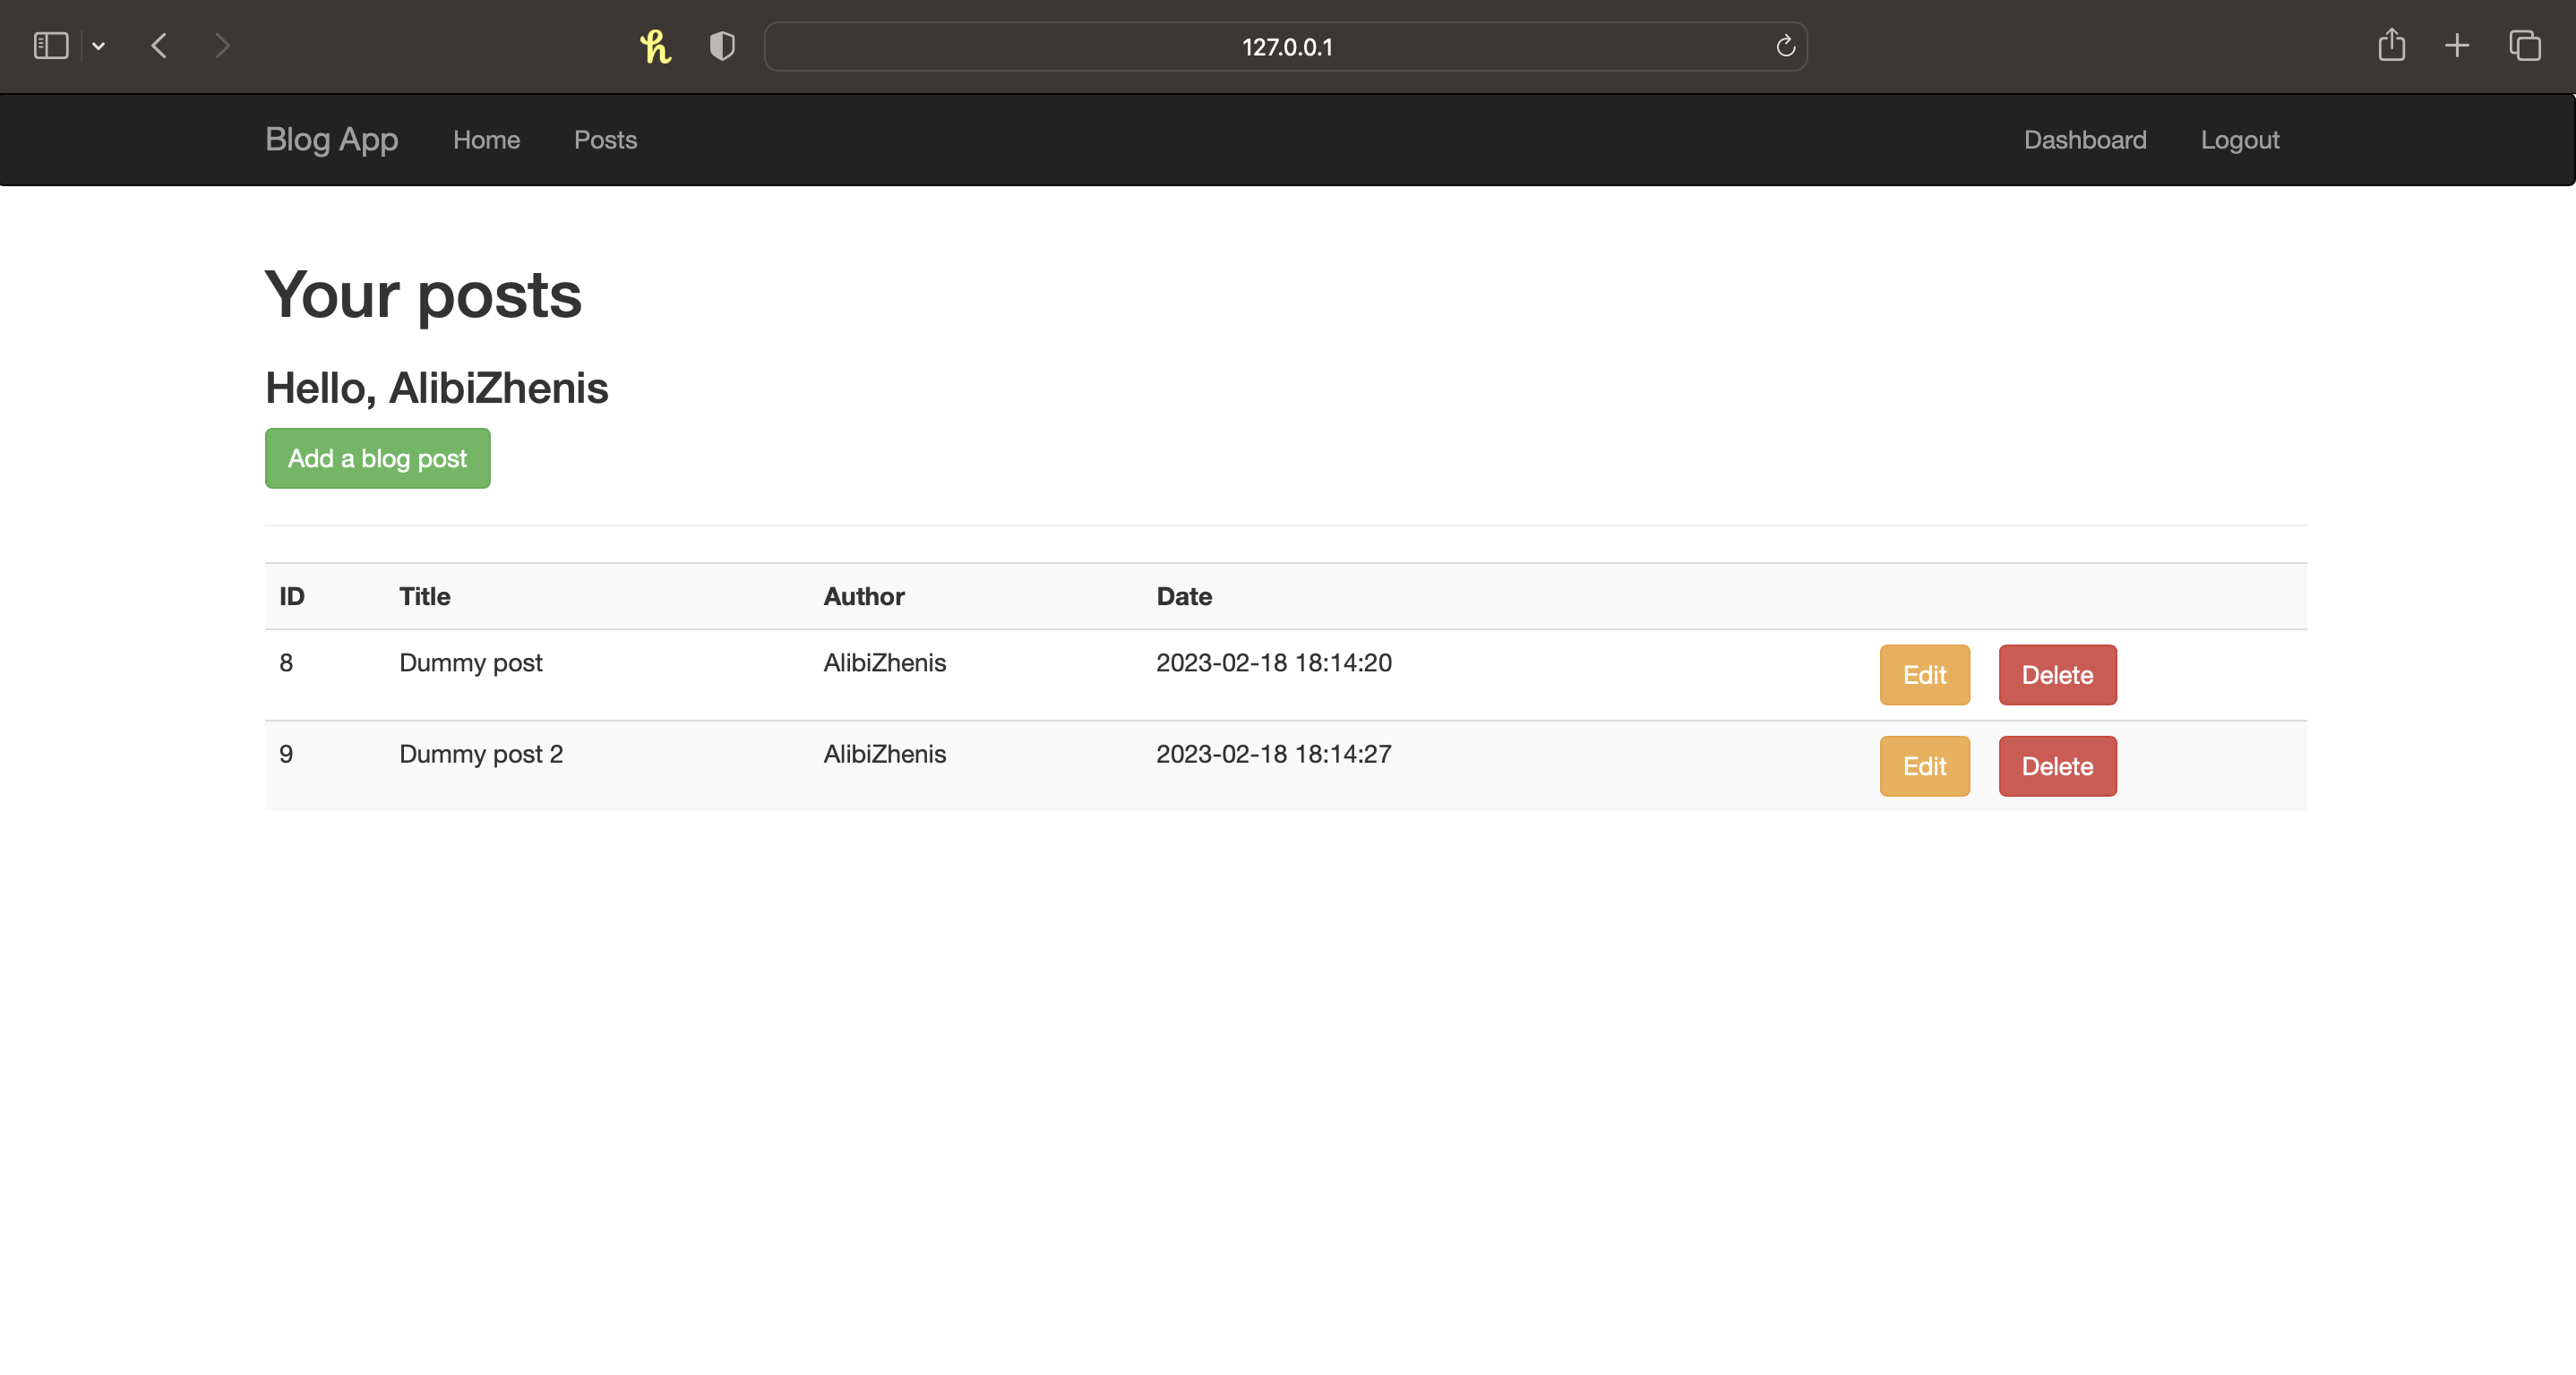Open Posts in the navbar
The height and width of the screenshot is (1375, 2576).
click(605, 140)
